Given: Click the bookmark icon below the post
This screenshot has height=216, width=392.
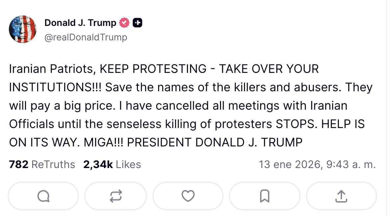Looking at the screenshot, I should click(265, 196).
